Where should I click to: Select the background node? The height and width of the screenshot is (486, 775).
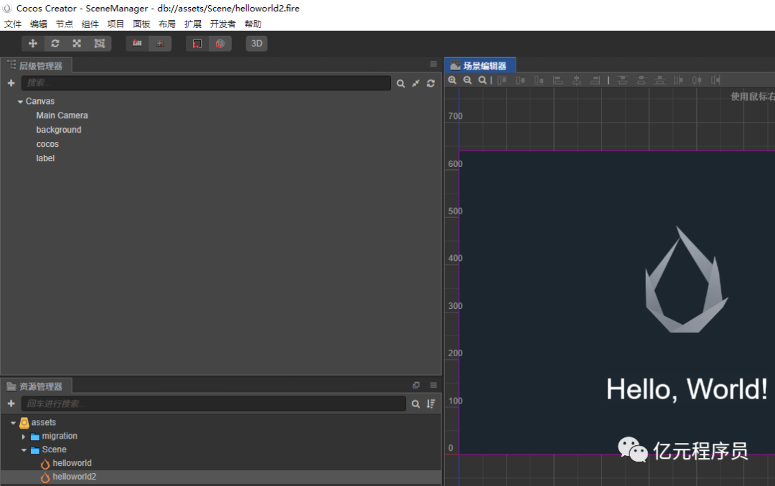(58, 130)
